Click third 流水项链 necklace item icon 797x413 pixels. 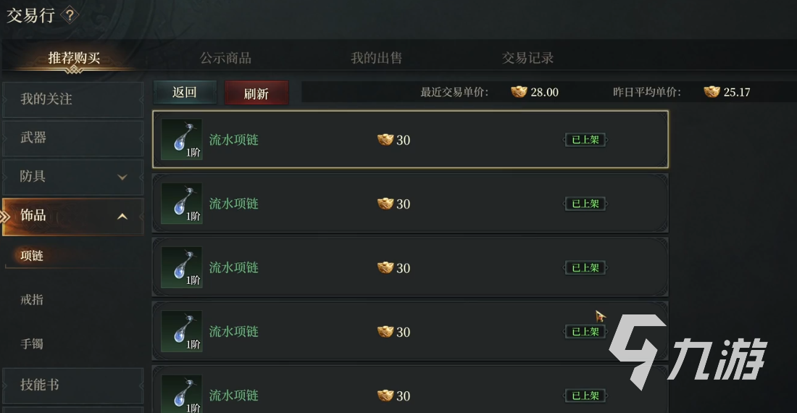point(182,267)
